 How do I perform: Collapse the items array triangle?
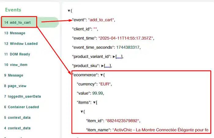click(94, 103)
